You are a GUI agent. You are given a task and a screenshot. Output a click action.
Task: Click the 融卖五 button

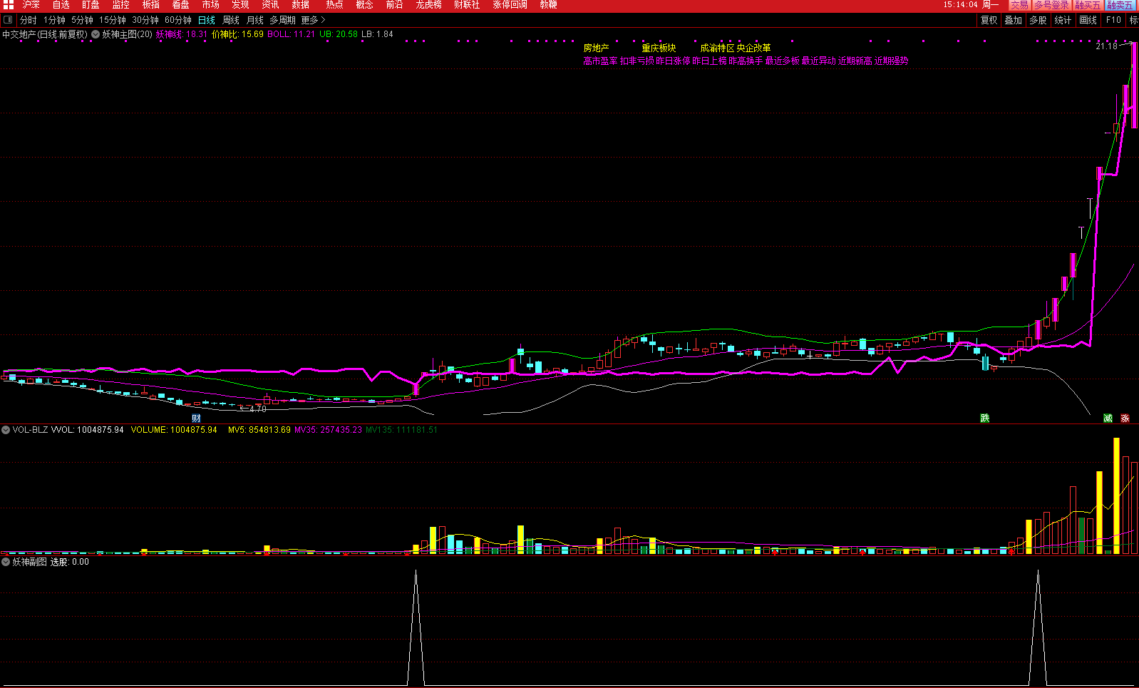click(x=1120, y=5)
